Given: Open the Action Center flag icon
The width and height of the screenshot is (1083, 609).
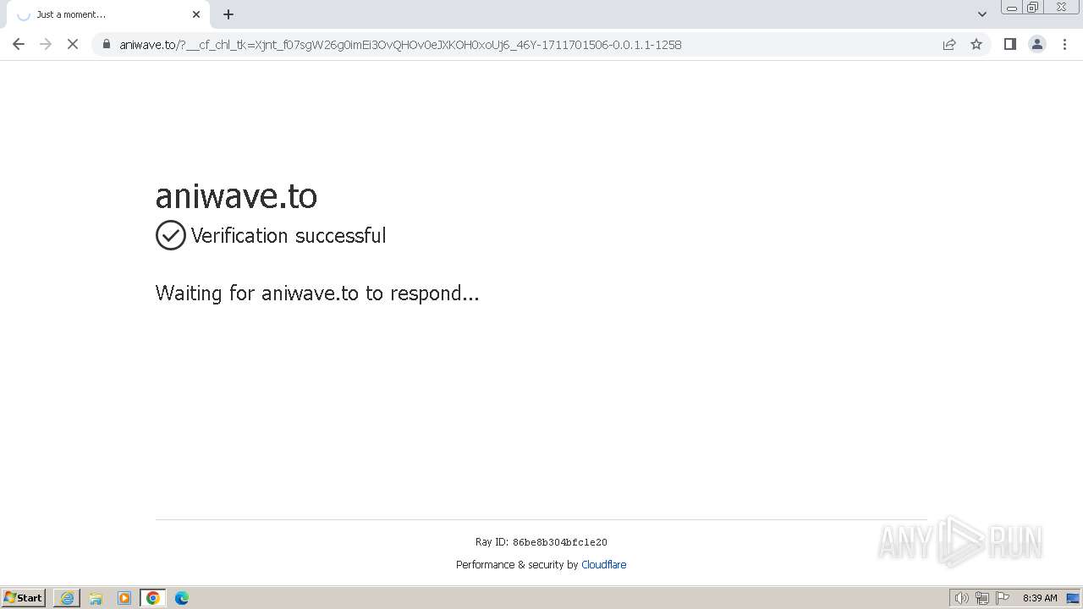Looking at the screenshot, I should tap(1003, 598).
